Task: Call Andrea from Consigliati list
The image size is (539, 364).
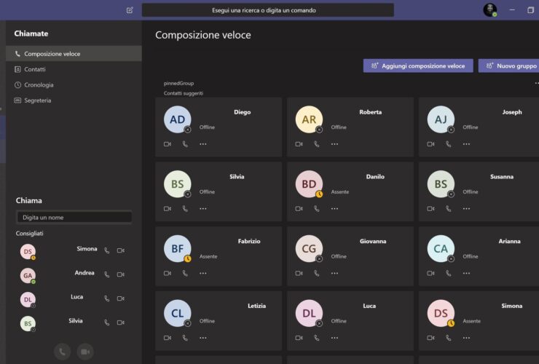Action: [x=107, y=274]
